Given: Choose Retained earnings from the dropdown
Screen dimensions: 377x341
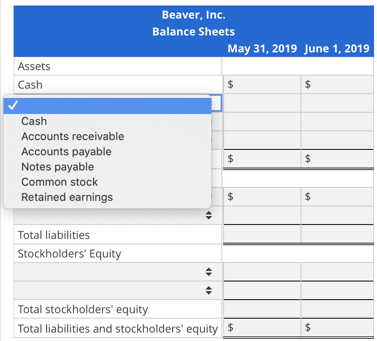Looking at the screenshot, I should tap(67, 197).
